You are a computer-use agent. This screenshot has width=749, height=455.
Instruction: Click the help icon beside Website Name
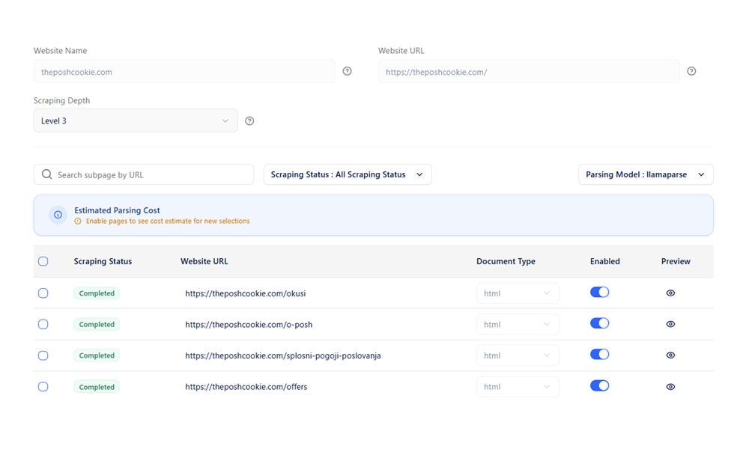click(347, 71)
